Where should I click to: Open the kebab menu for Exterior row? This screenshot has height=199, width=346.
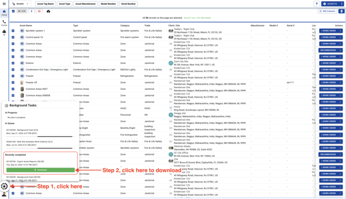click(x=340, y=63)
